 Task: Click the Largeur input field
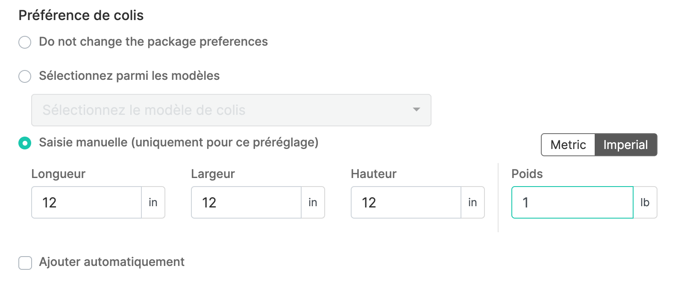click(x=247, y=202)
